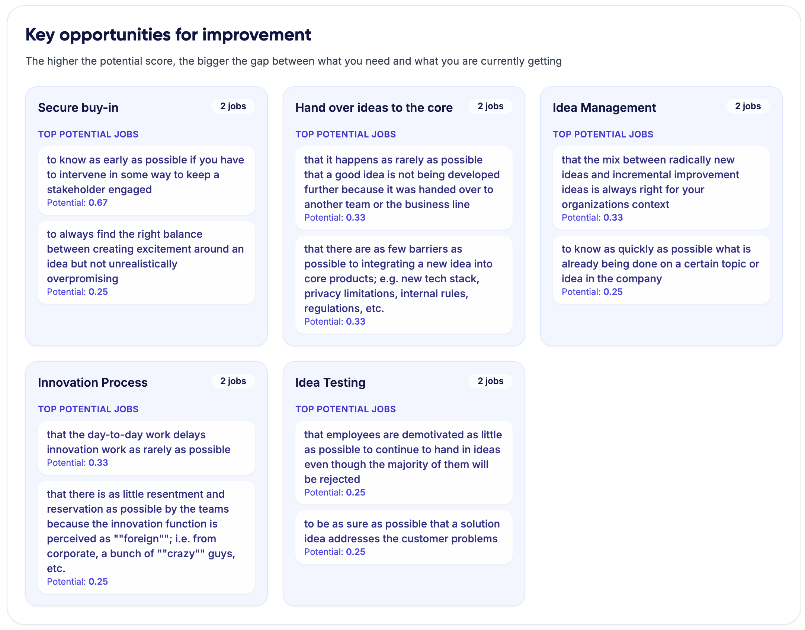This screenshot has width=805, height=630.
Task: Open the employees are demotivated job item
Action: 404,463
